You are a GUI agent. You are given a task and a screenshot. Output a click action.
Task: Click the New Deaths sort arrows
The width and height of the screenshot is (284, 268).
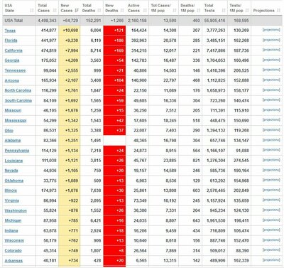pos(122,11)
